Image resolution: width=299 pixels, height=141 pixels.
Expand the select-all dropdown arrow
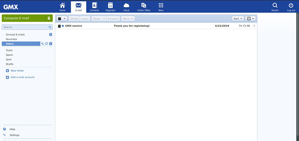click(x=64, y=19)
